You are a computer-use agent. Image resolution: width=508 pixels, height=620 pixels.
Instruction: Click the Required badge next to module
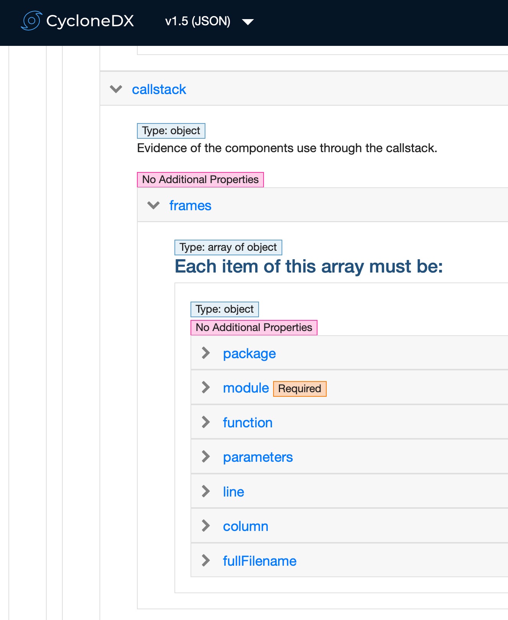(x=300, y=389)
